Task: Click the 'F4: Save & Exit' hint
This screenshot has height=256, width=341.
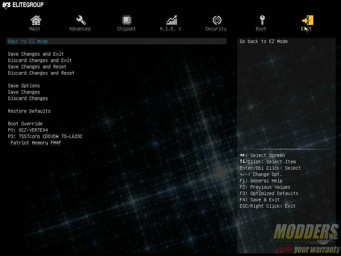Action: (x=259, y=200)
